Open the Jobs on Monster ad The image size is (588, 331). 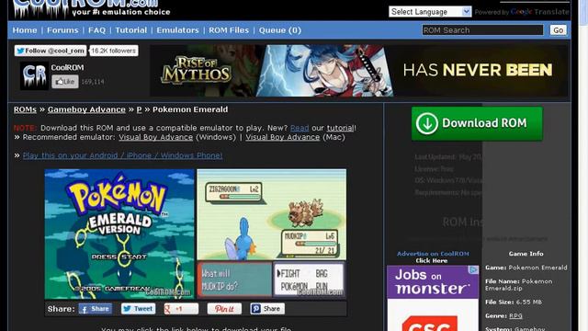[433, 298]
